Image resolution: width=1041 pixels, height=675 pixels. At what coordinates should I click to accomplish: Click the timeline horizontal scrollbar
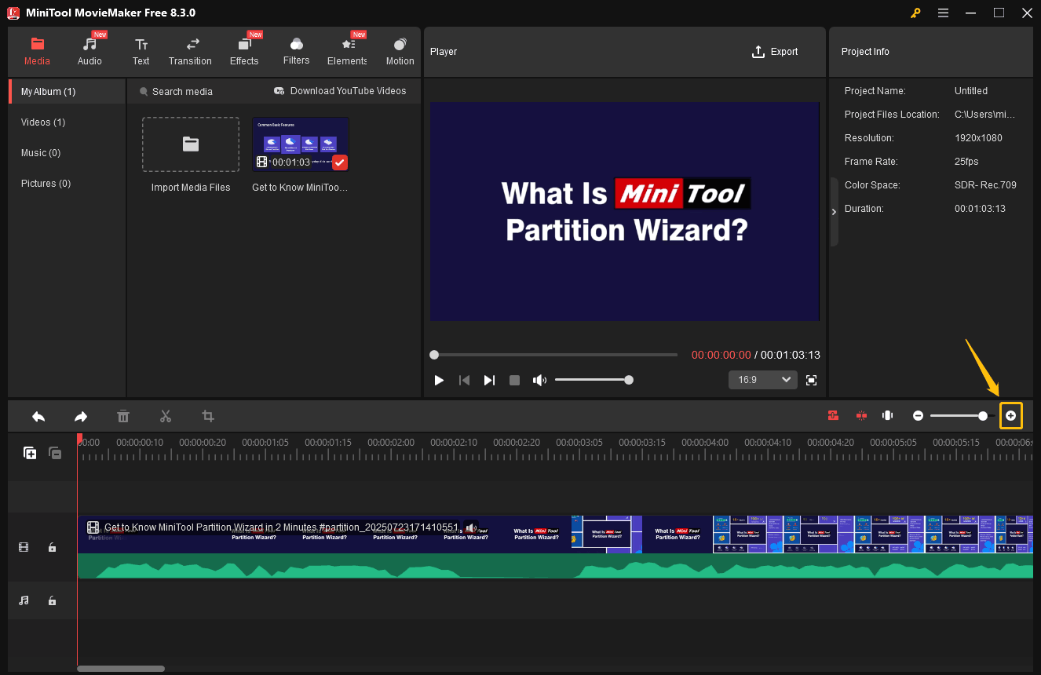[121, 669]
